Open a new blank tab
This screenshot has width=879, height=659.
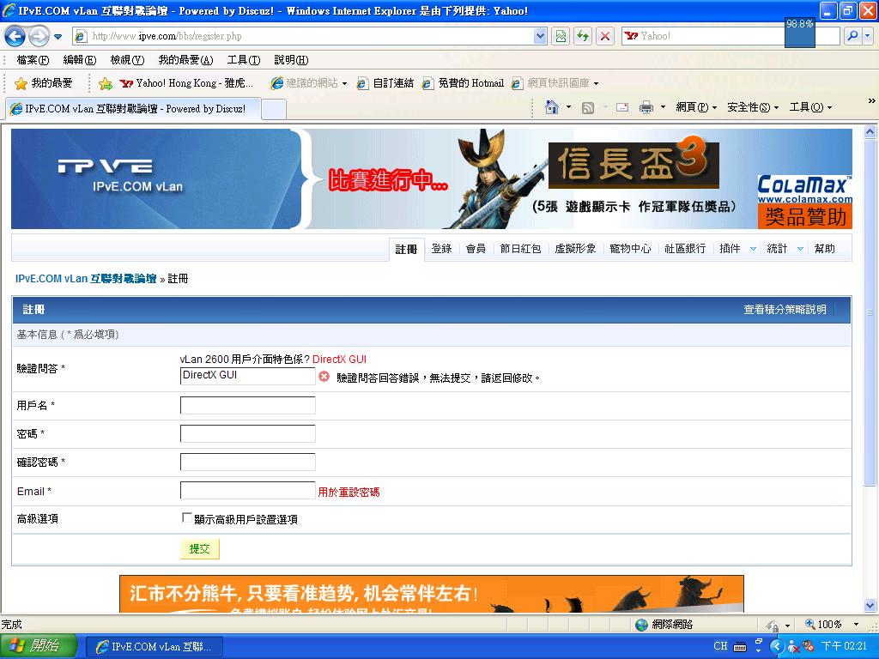click(x=274, y=109)
